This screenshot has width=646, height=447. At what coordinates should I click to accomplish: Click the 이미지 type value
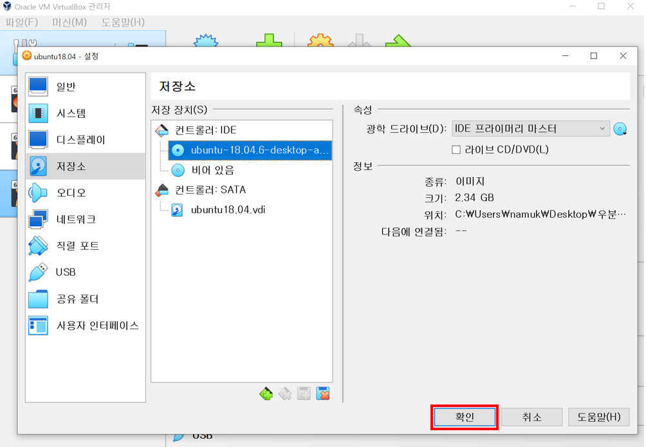pos(470,182)
